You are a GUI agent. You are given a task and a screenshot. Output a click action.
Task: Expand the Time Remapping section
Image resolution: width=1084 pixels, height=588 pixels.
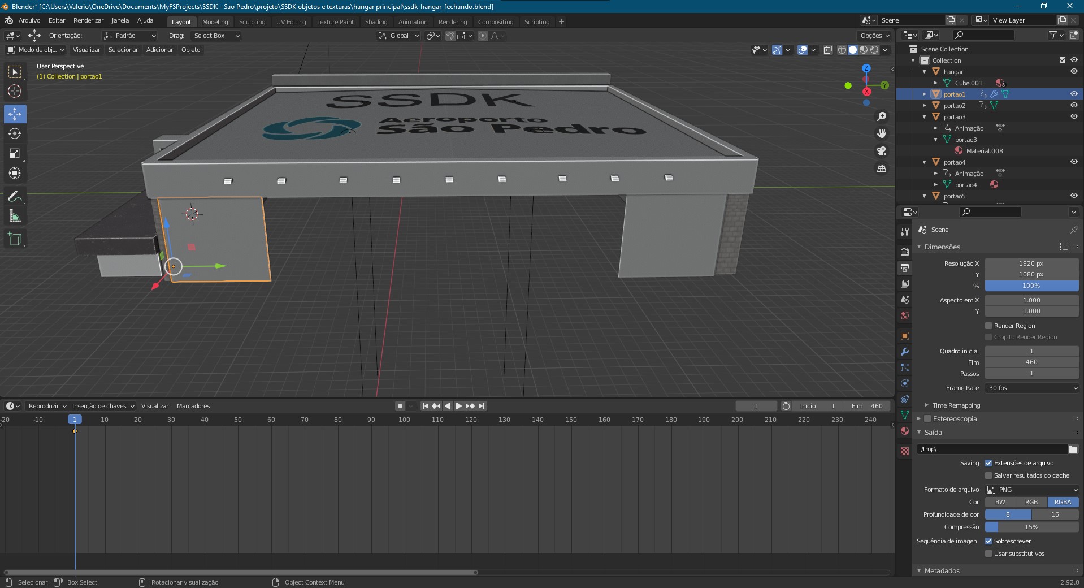point(926,405)
